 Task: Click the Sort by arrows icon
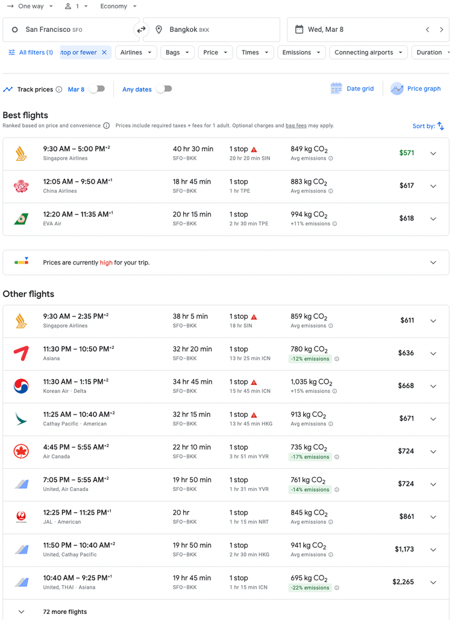(x=441, y=126)
